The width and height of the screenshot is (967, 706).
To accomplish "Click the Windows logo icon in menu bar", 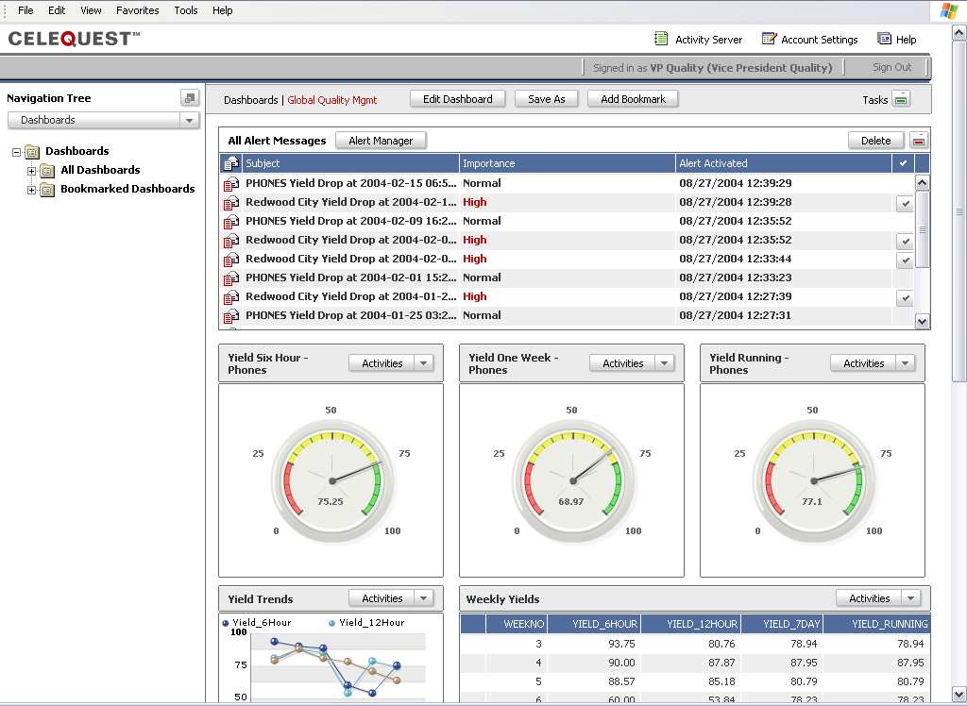I will [x=948, y=10].
